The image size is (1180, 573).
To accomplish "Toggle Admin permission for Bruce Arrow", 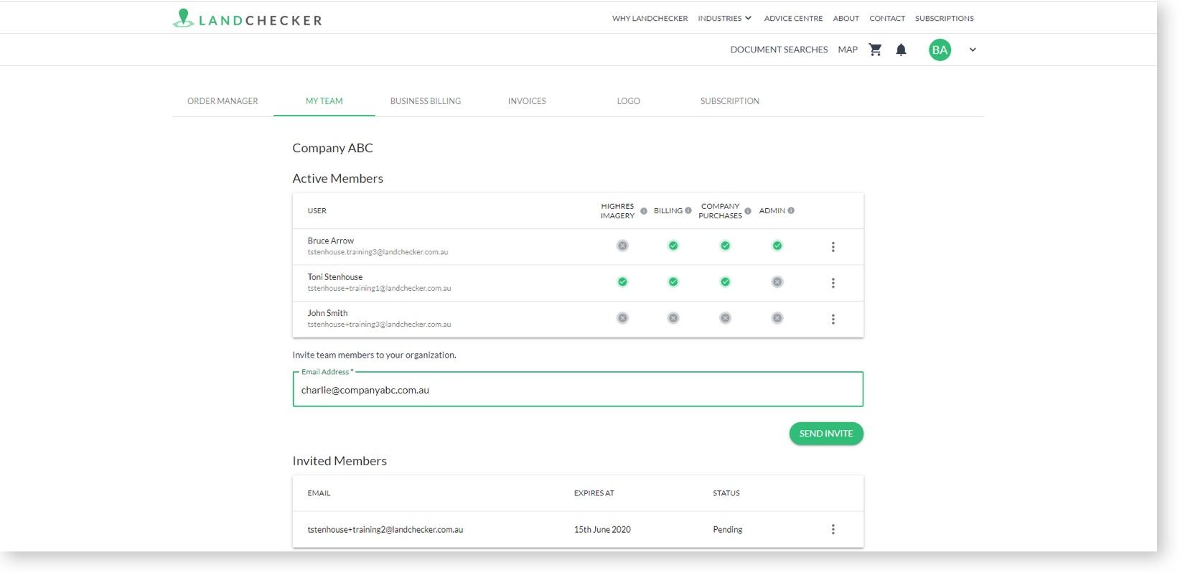I will 777,246.
